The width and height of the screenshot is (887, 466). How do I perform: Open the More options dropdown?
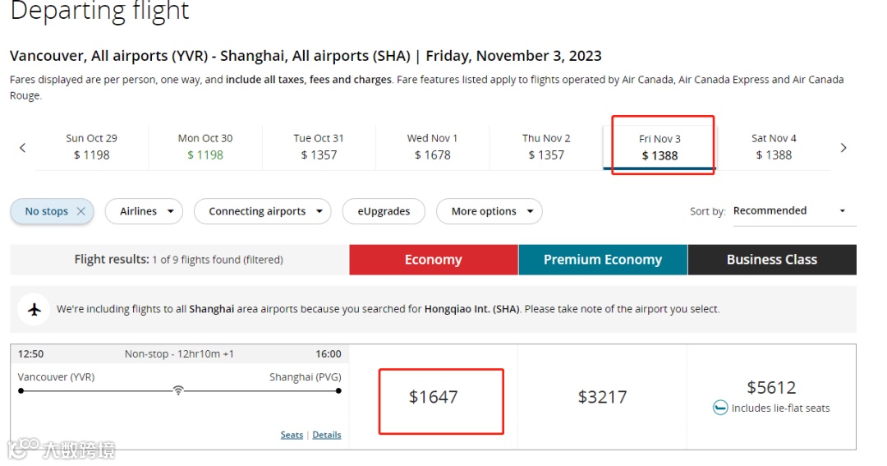(x=489, y=211)
